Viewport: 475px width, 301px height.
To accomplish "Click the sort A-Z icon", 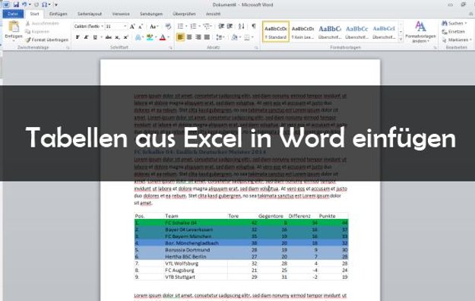I will [x=242, y=27].
